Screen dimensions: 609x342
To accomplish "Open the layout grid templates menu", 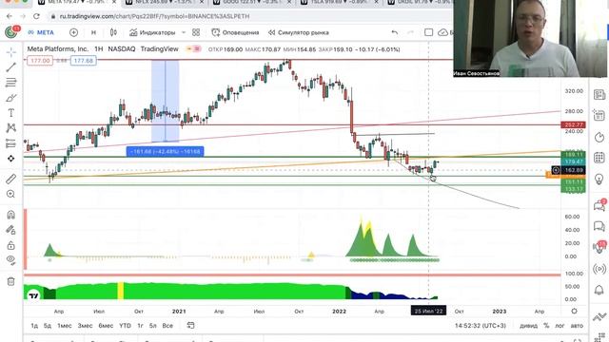I will pyautogui.click(x=196, y=32).
